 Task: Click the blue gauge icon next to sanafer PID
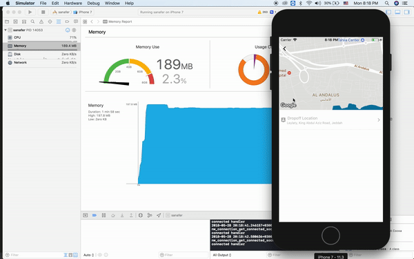[68, 30]
